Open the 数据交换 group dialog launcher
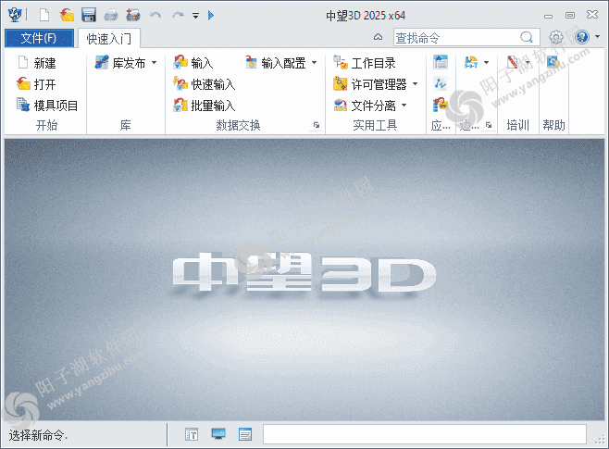The width and height of the screenshot is (609, 449). coord(317,125)
